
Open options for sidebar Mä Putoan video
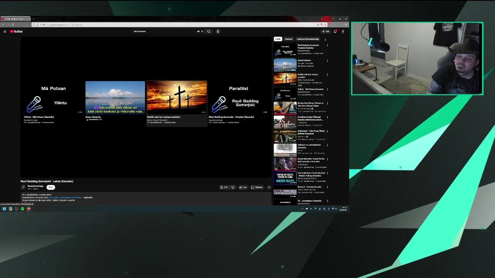tap(328, 89)
